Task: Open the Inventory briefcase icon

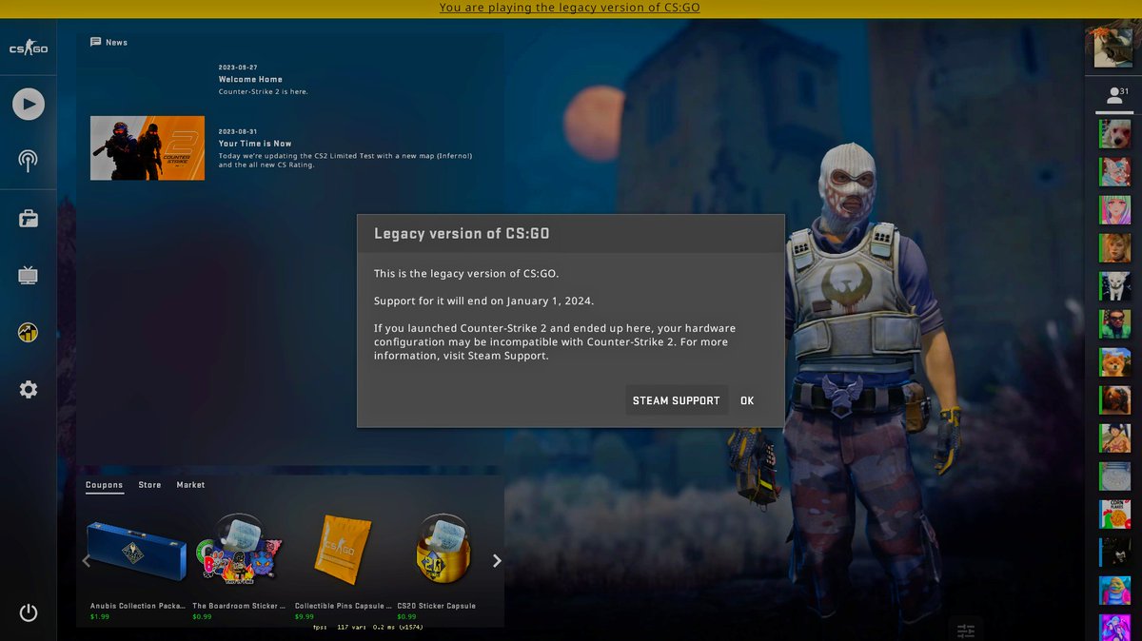Action: tap(29, 219)
